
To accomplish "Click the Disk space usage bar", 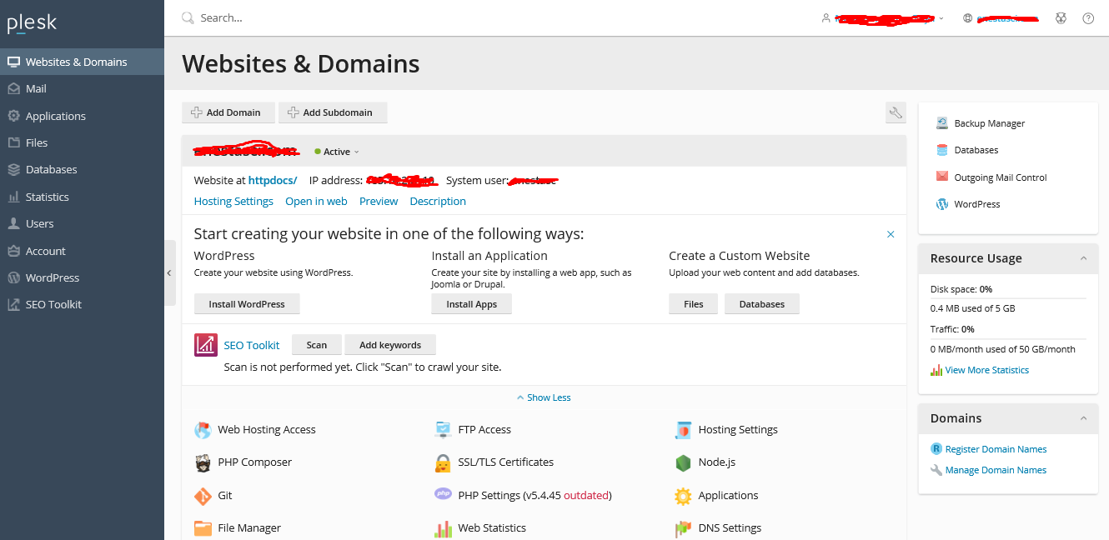I will [1008, 298].
